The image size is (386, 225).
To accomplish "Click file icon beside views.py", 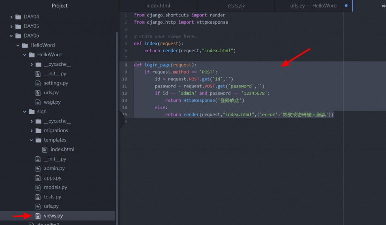I will (38, 216).
